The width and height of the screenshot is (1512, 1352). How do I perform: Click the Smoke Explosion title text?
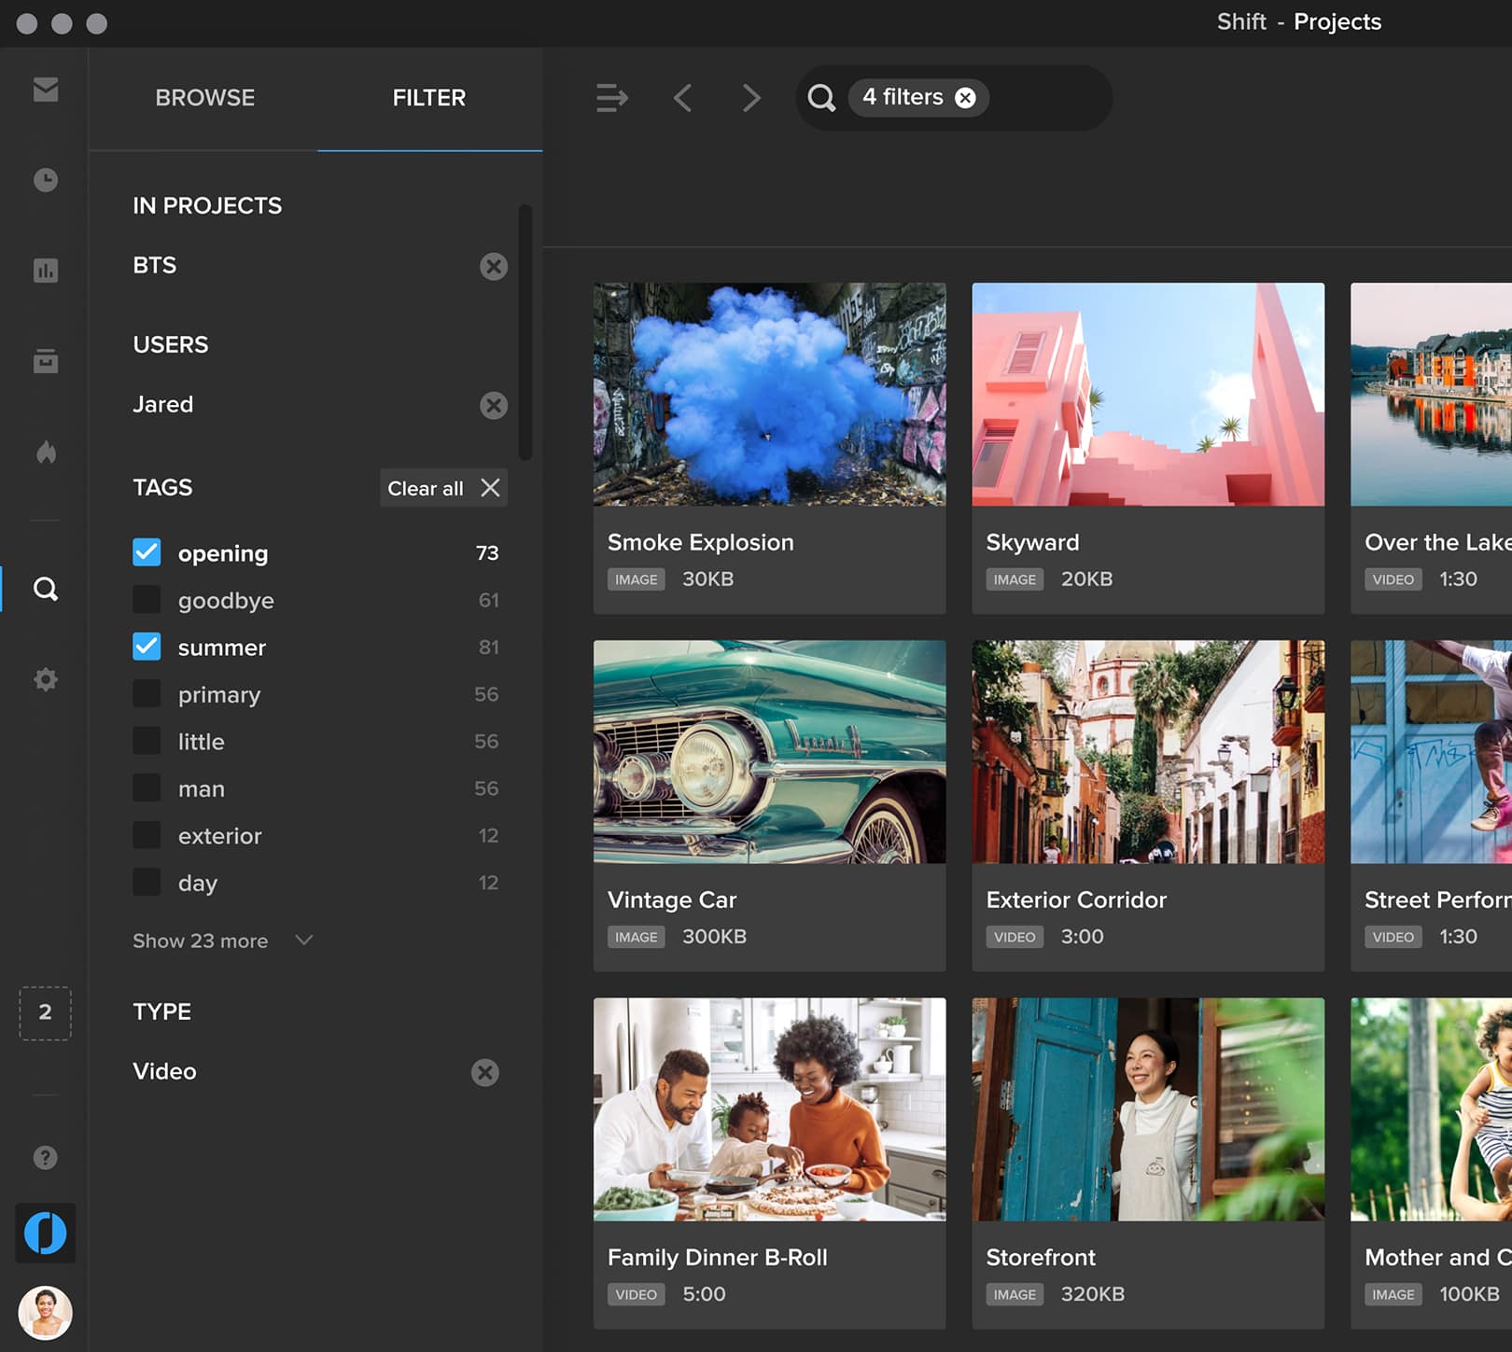pos(700,542)
